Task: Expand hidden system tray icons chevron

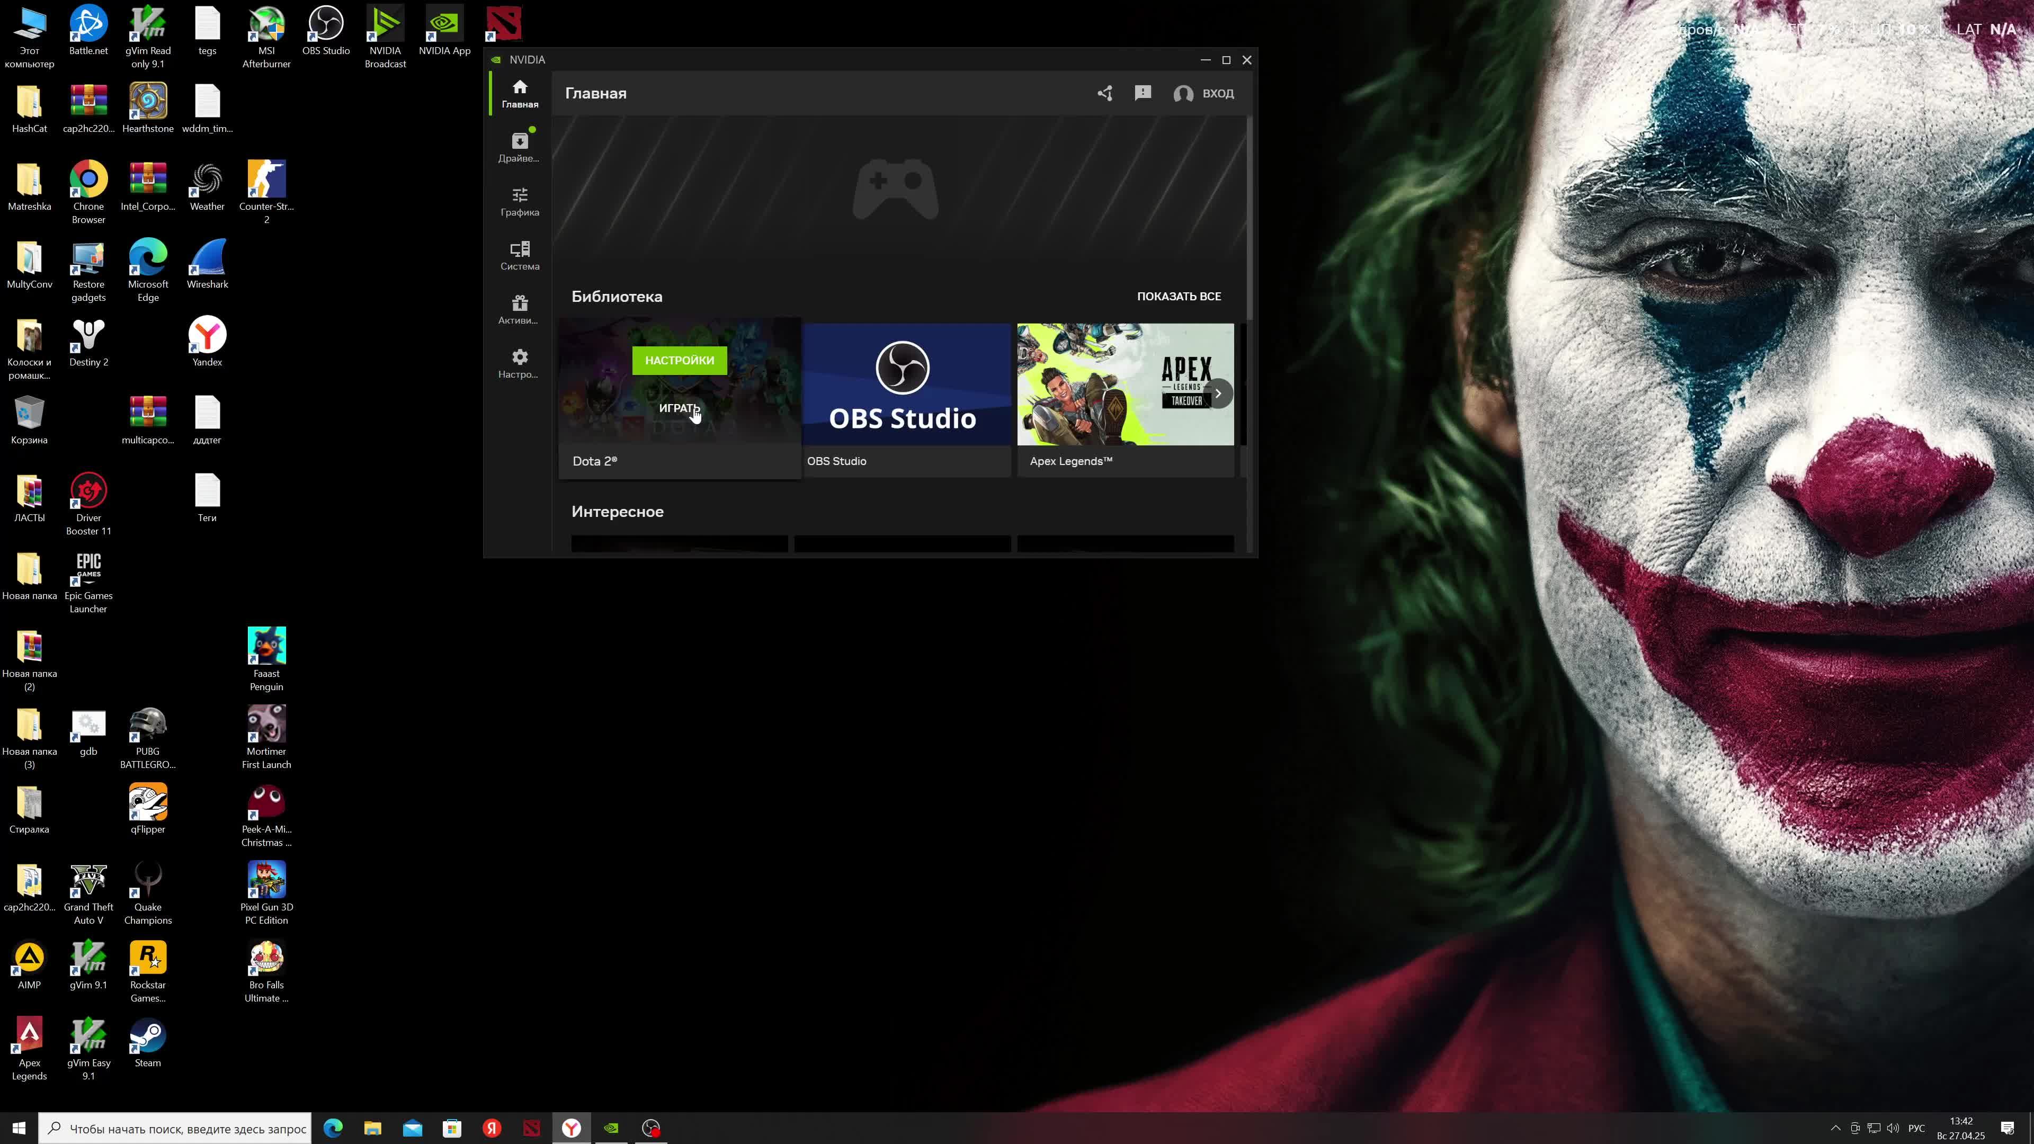Action: tap(1835, 1128)
